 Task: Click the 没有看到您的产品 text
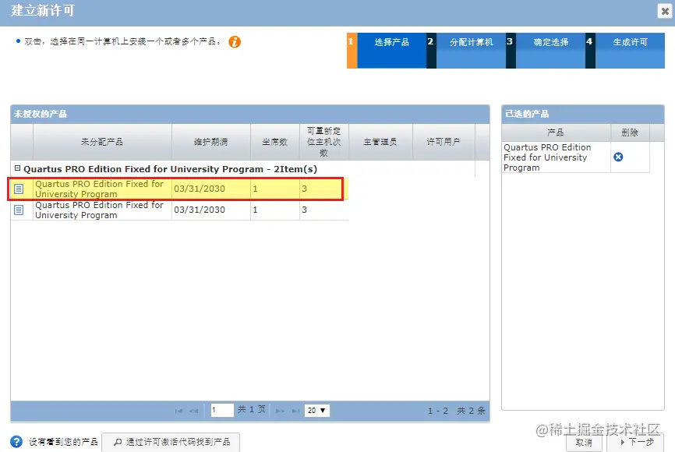click(x=63, y=442)
